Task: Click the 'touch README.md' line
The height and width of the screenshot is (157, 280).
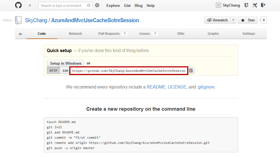Action: coord(61,122)
